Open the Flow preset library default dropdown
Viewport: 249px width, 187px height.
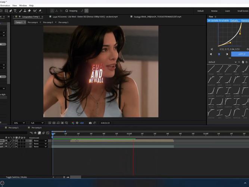point(222,62)
